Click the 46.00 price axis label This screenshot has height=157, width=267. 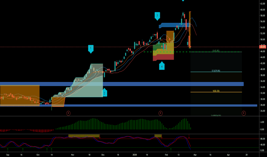pos(263,51)
